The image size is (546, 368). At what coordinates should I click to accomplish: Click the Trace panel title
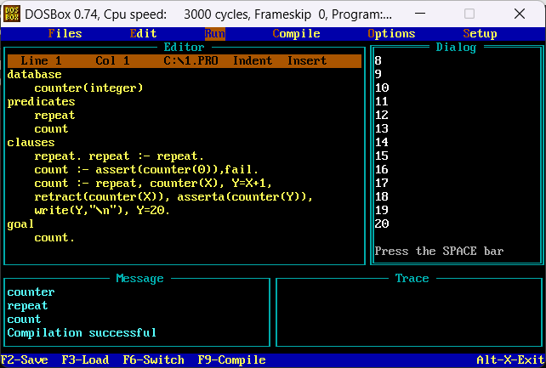pos(412,278)
